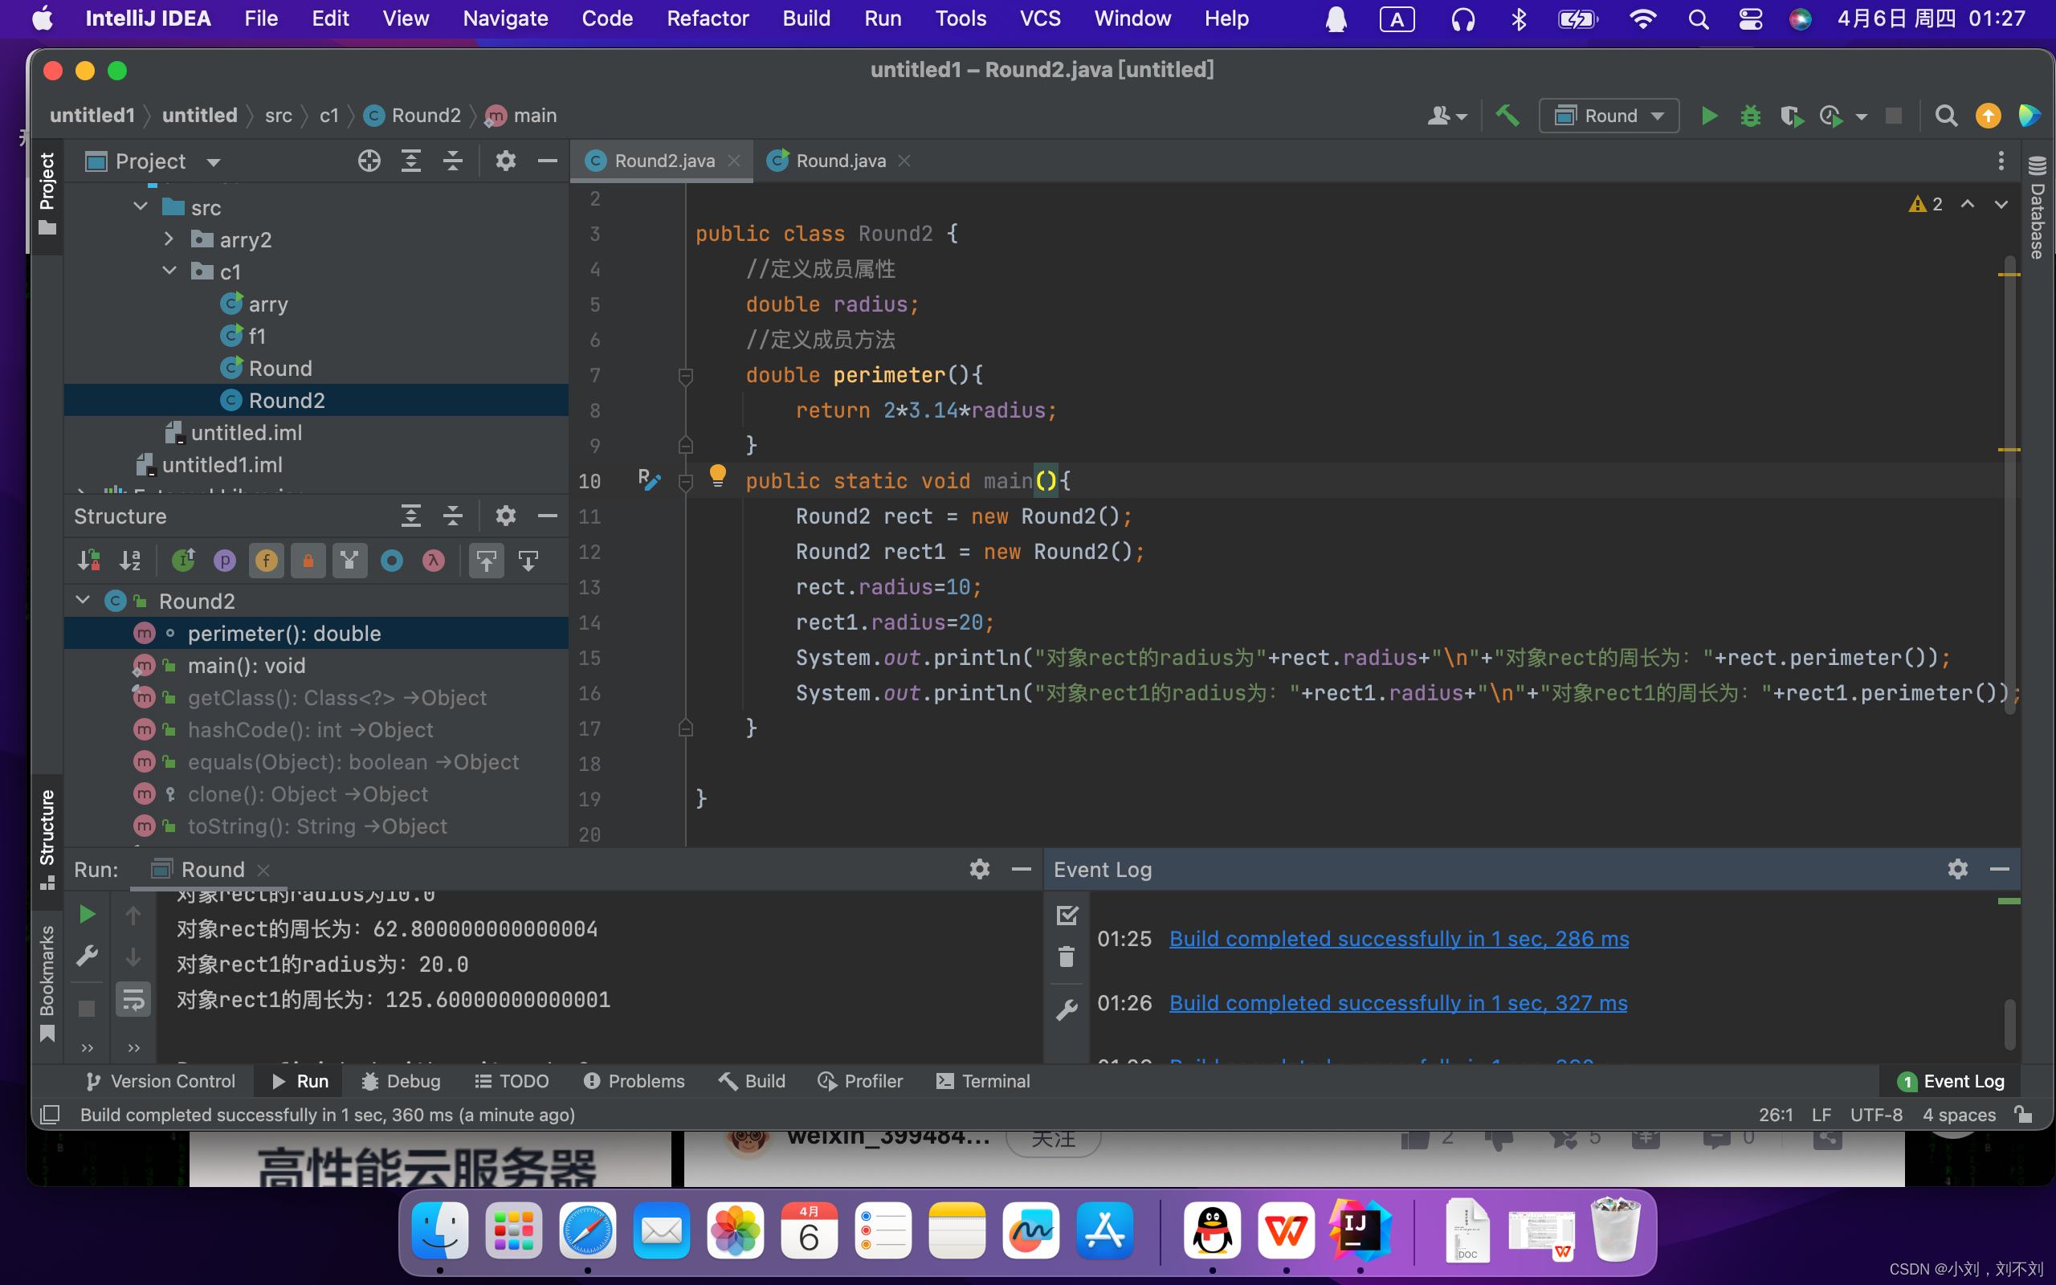Viewport: 2056px width, 1285px height.
Task: Select untitled.iml in project tree
Action: [246, 433]
